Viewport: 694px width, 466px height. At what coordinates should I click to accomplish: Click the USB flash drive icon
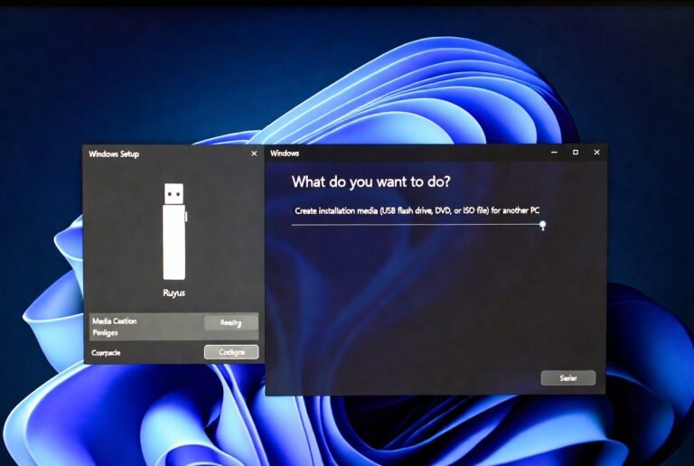[174, 231]
